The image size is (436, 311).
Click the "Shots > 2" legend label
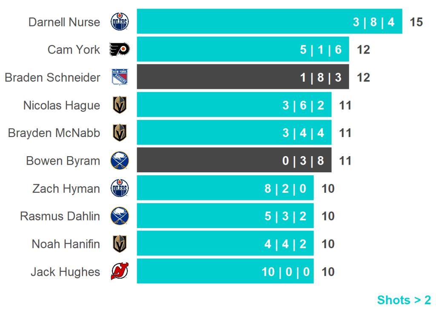click(404, 300)
